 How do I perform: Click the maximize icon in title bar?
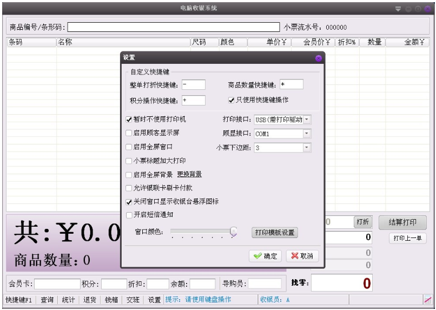point(418,9)
